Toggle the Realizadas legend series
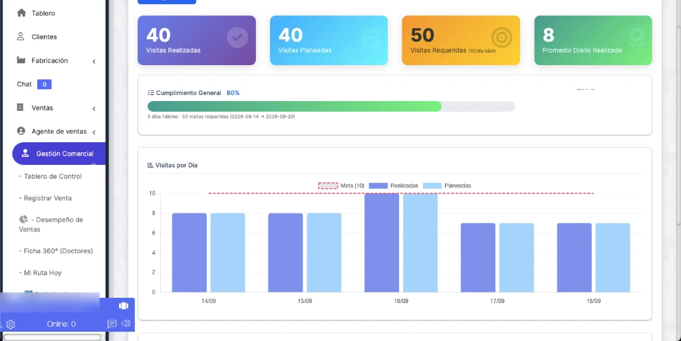 (x=393, y=185)
